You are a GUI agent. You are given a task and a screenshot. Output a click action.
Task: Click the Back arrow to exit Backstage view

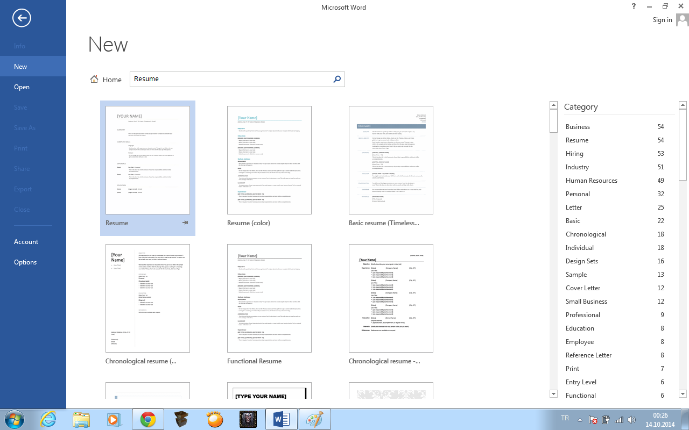tap(21, 18)
